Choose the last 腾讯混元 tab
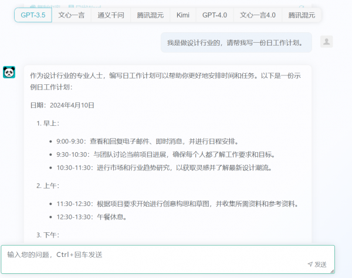352x278 pixels. click(x=302, y=15)
